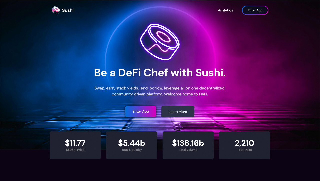The height and width of the screenshot is (181, 320).
Task: Open the Total Volume stat card
Action: pyautogui.click(x=188, y=145)
